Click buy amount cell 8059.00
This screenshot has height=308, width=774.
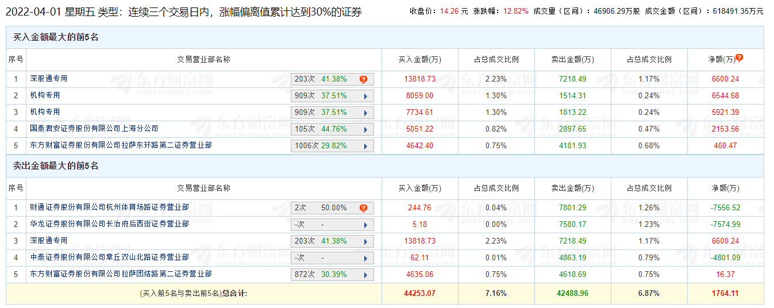tap(419, 96)
